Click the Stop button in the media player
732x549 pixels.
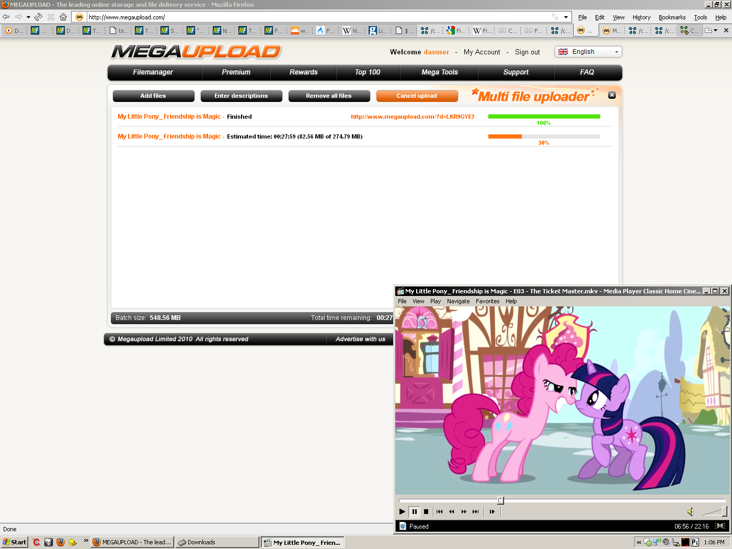pos(426,512)
